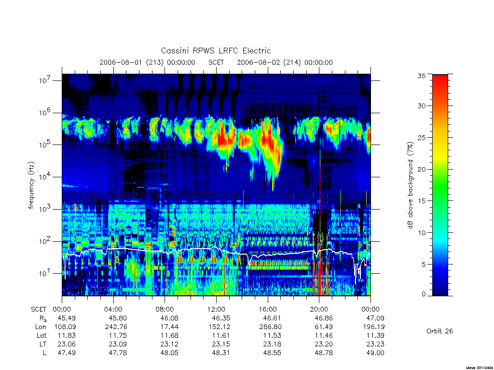
Task: Click the Rs value '45.49'
Action: pos(67,318)
